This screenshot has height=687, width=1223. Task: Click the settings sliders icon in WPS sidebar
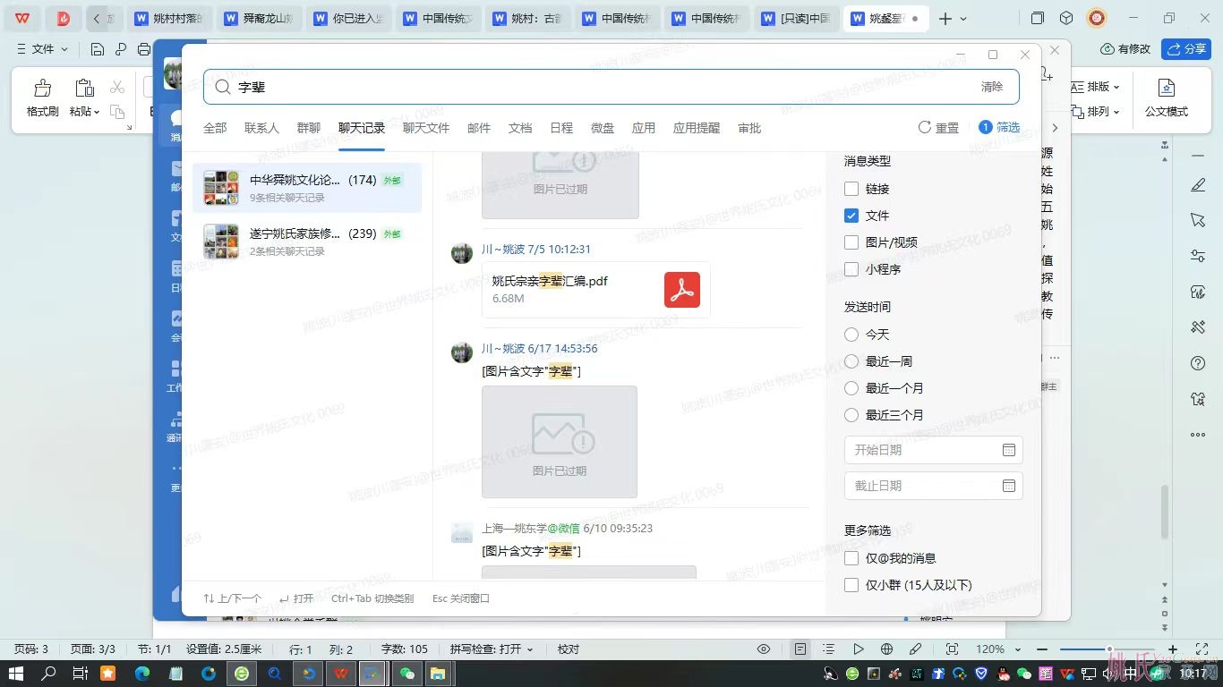click(x=1198, y=256)
